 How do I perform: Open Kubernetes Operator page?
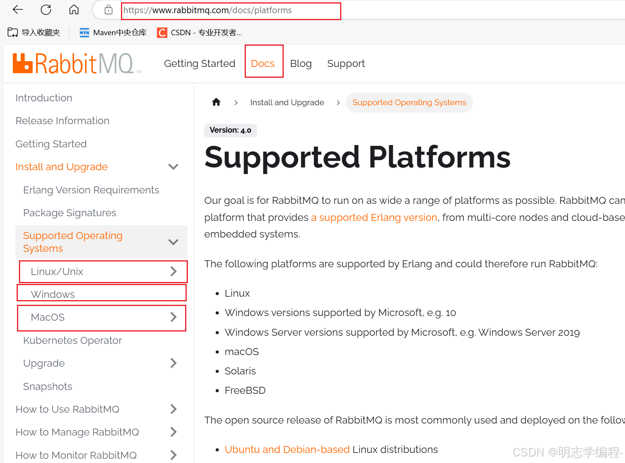[72, 340]
